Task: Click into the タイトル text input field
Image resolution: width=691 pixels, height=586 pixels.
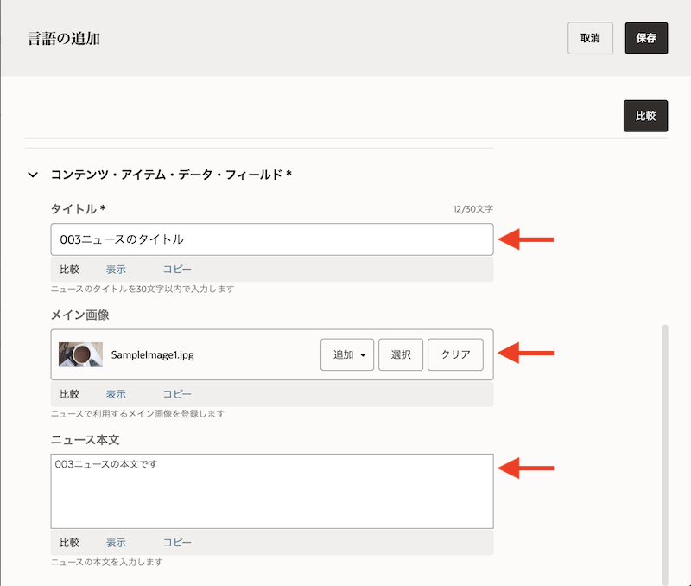Action: click(x=271, y=239)
